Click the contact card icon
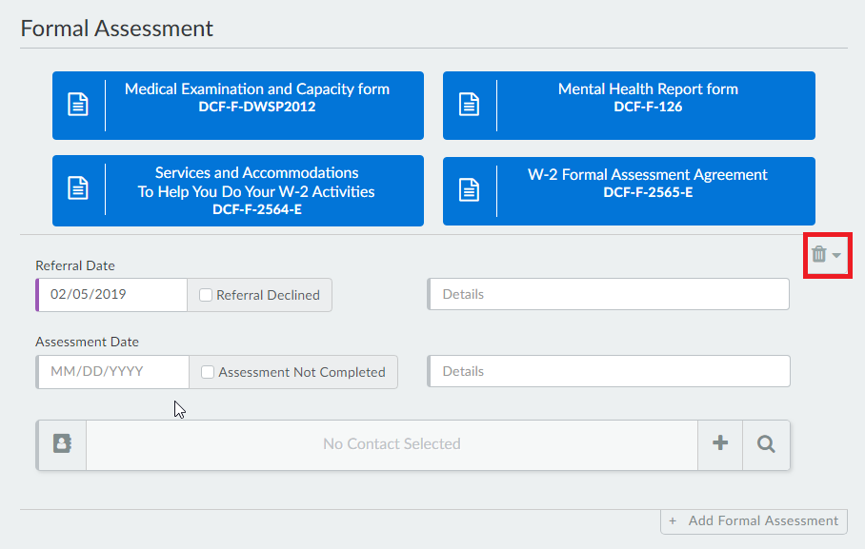 (x=62, y=443)
